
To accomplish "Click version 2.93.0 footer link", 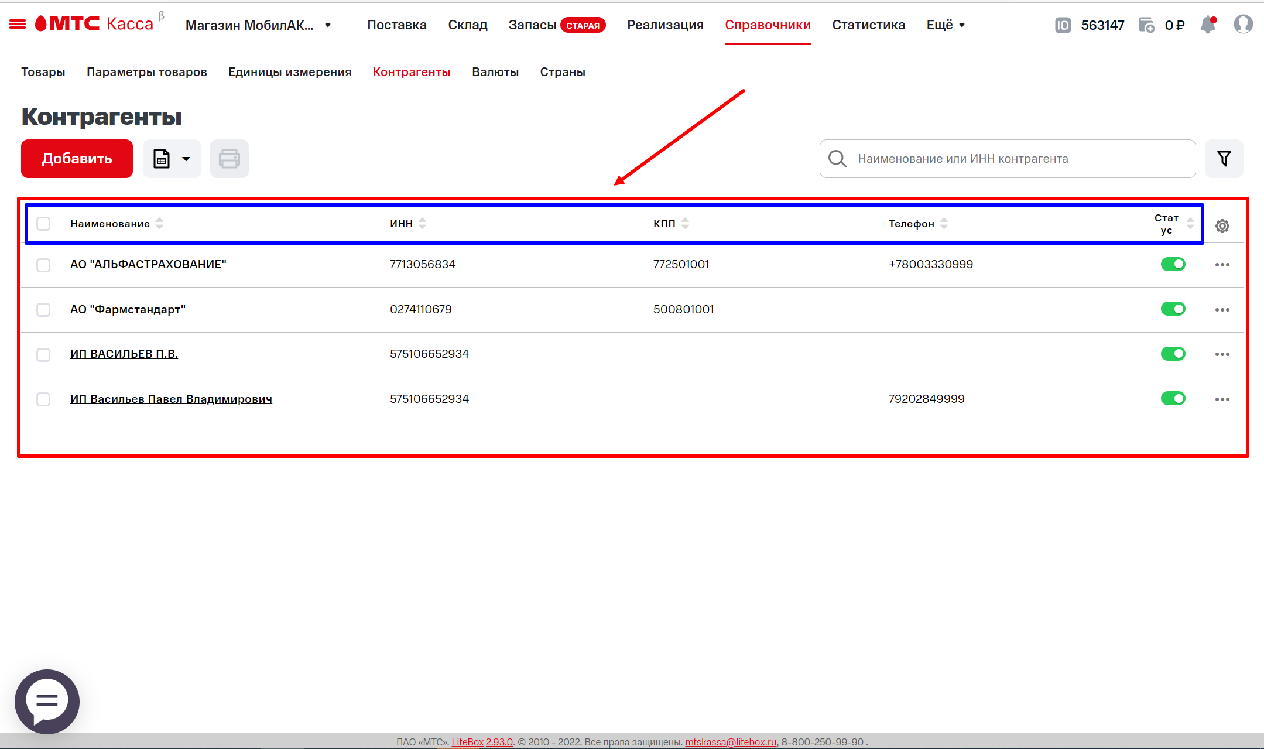I will (499, 742).
